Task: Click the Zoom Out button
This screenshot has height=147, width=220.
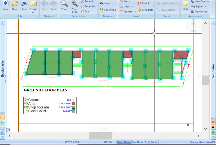Action: (88, 6)
